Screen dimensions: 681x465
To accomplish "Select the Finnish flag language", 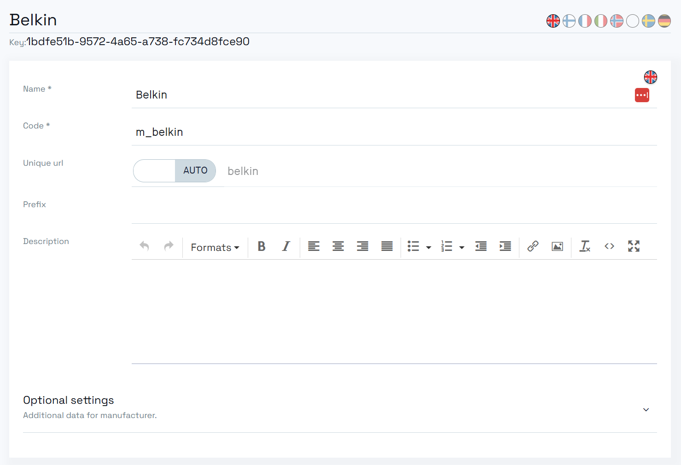I will pos(569,21).
